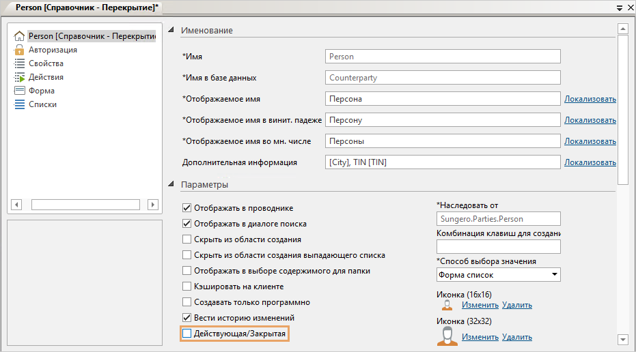Click the 32x32 person icon preview
Image resolution: width=636 pixels, height=352 pixels.
coord(447,336)
